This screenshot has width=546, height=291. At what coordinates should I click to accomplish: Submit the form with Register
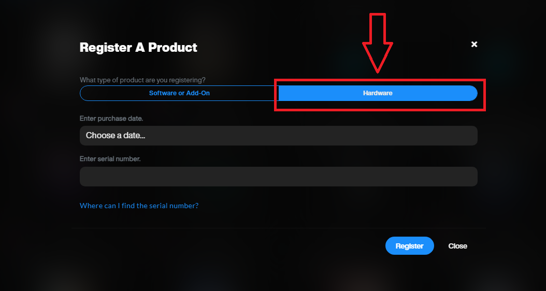click(409, 246)
